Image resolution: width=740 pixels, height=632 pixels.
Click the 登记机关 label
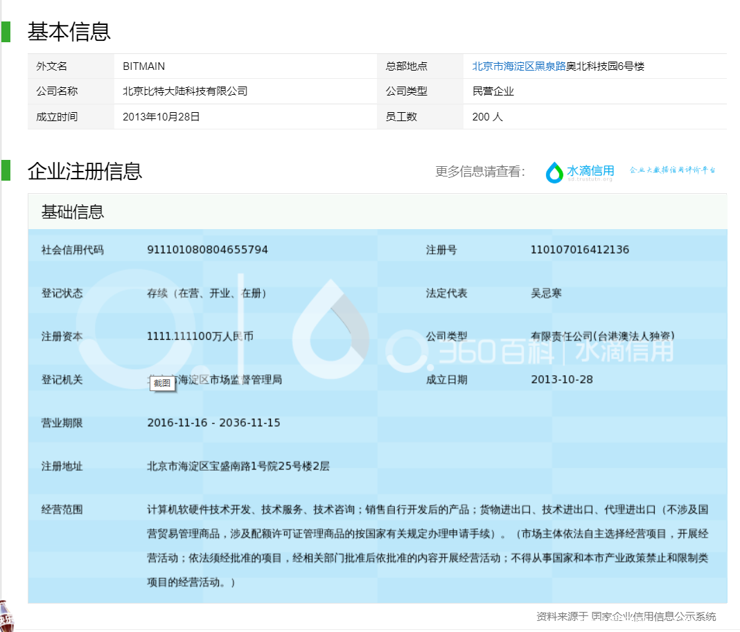[62, 379]
